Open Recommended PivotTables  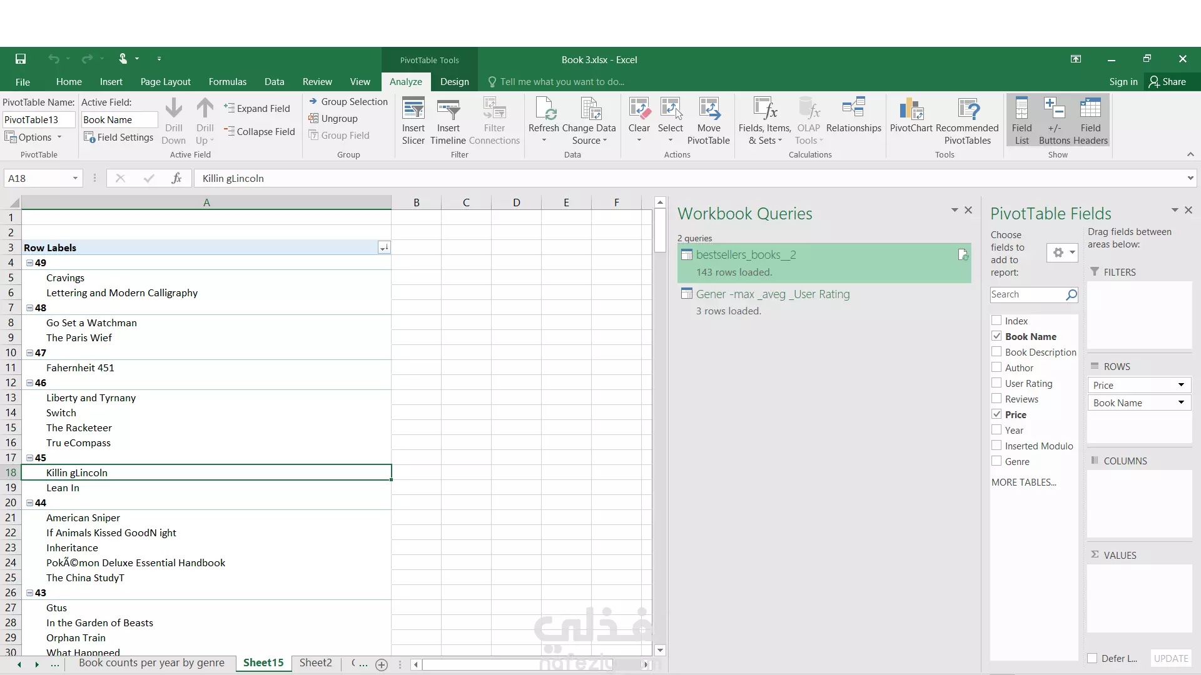[x=967, y=122]
